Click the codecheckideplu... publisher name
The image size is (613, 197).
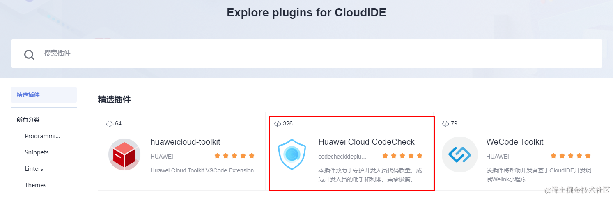tap(343, 157)
